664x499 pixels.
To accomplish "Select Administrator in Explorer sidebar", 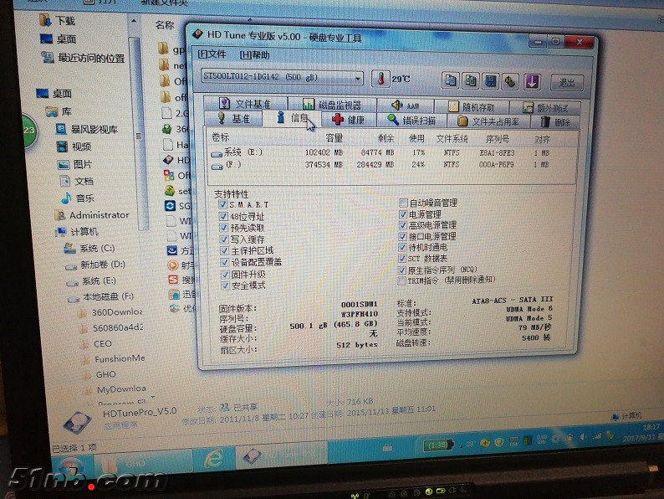I will [92, 215].
